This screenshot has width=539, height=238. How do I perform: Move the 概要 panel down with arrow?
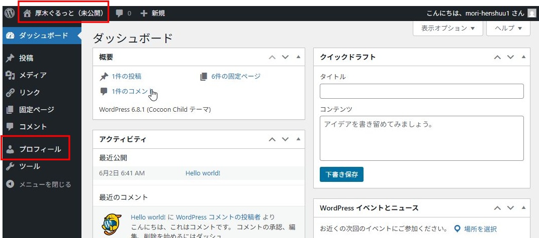[286, 57]
